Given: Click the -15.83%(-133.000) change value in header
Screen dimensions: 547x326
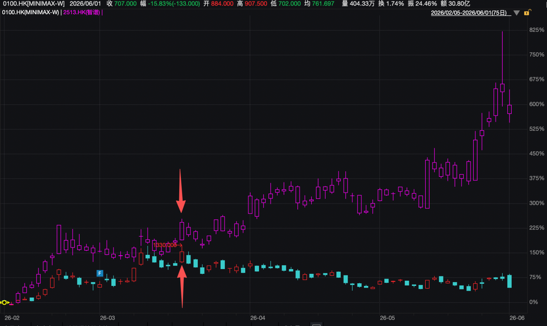Looking at the screenshot, I should [x=174, y=4].
